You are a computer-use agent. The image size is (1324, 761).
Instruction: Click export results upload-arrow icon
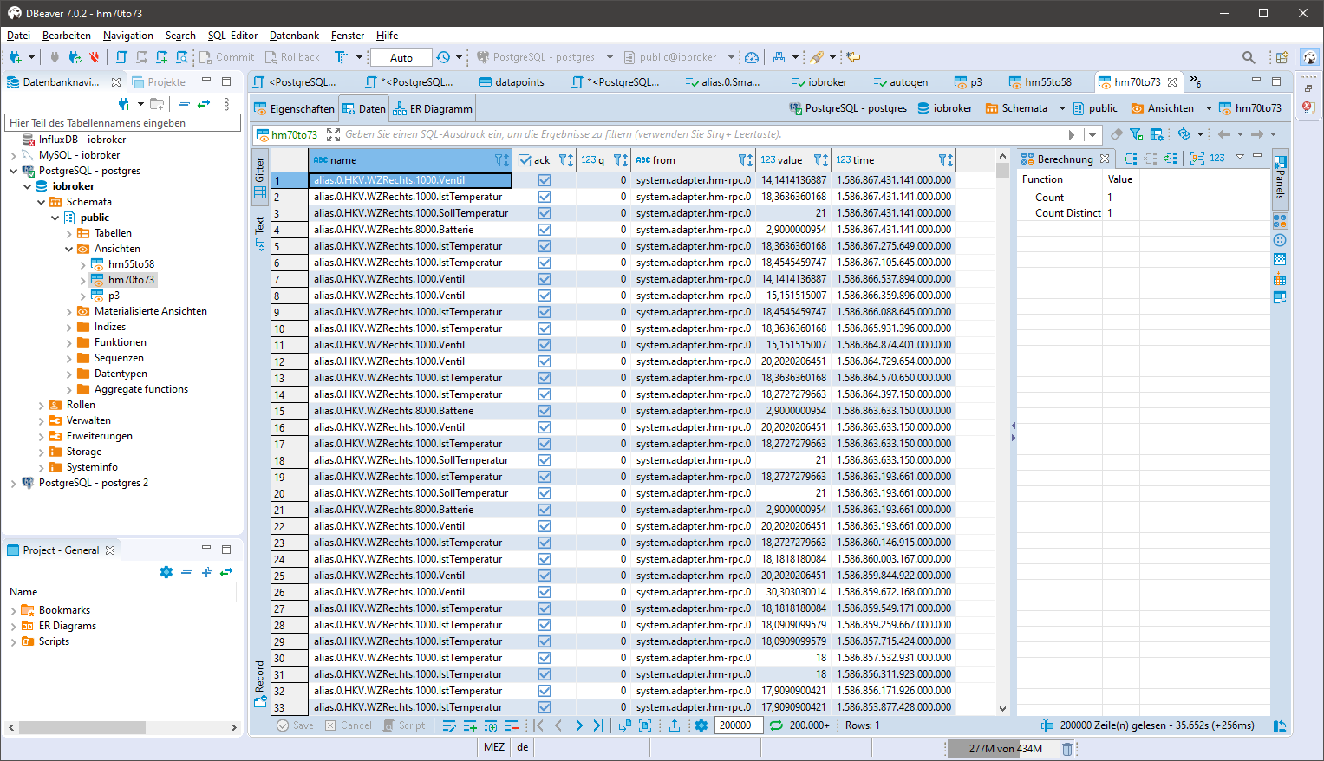[675, 725]
